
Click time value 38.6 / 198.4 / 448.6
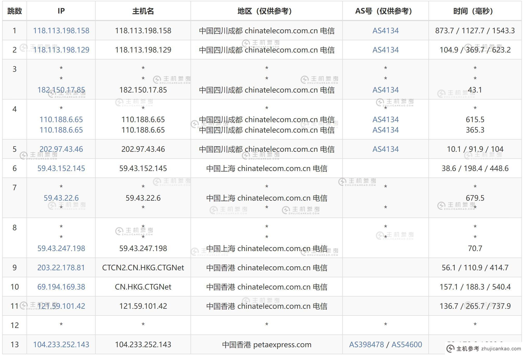pyautogui.click(x=475, y=168)
